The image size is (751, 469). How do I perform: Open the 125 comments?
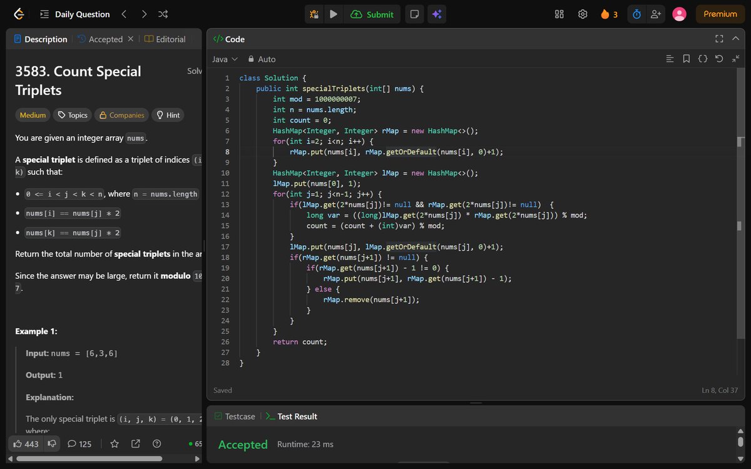click(x=79, y=443)
